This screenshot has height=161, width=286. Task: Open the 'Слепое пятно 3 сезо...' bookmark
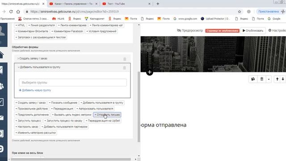coord(34,19)
